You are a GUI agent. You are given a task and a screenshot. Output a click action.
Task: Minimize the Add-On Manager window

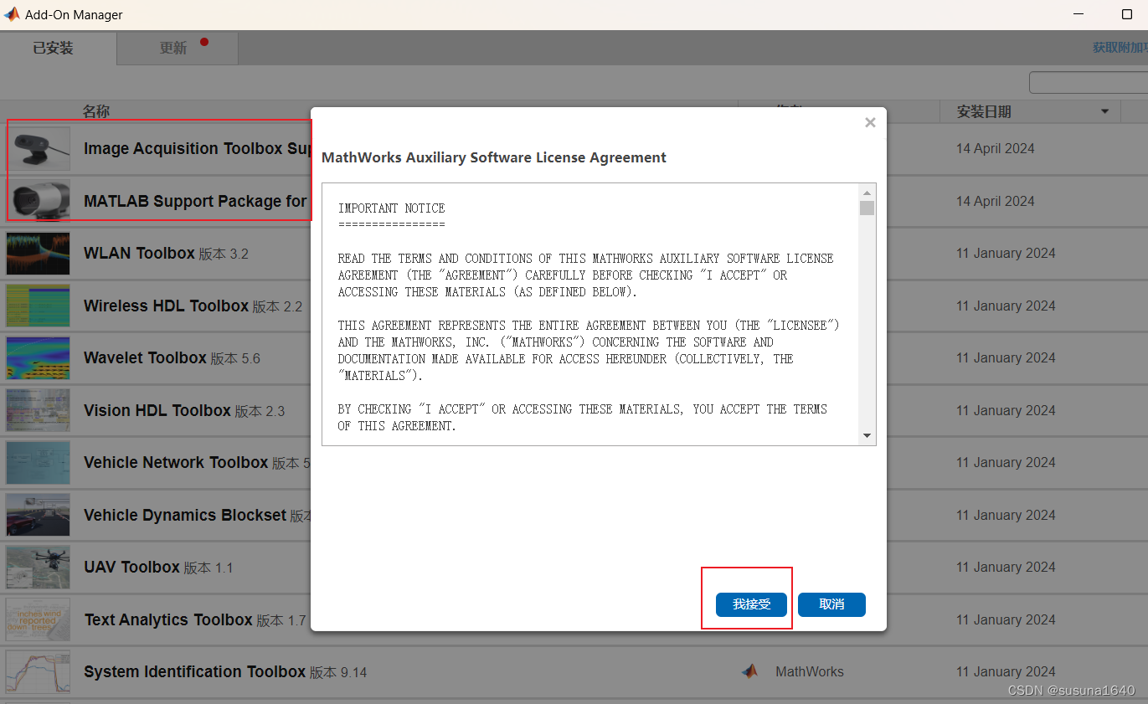1079,14
